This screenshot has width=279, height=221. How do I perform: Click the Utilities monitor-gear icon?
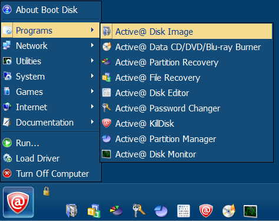click(7, 61)
